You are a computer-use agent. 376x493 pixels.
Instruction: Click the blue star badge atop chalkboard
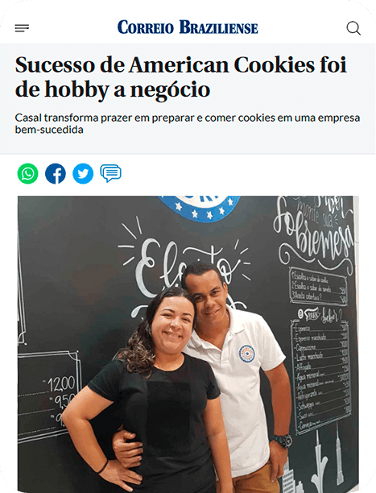(200, 208)
